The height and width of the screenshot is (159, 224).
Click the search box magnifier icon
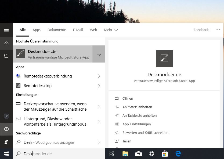[18, 154]
